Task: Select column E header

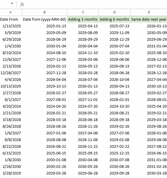Action: pos(149,13)
